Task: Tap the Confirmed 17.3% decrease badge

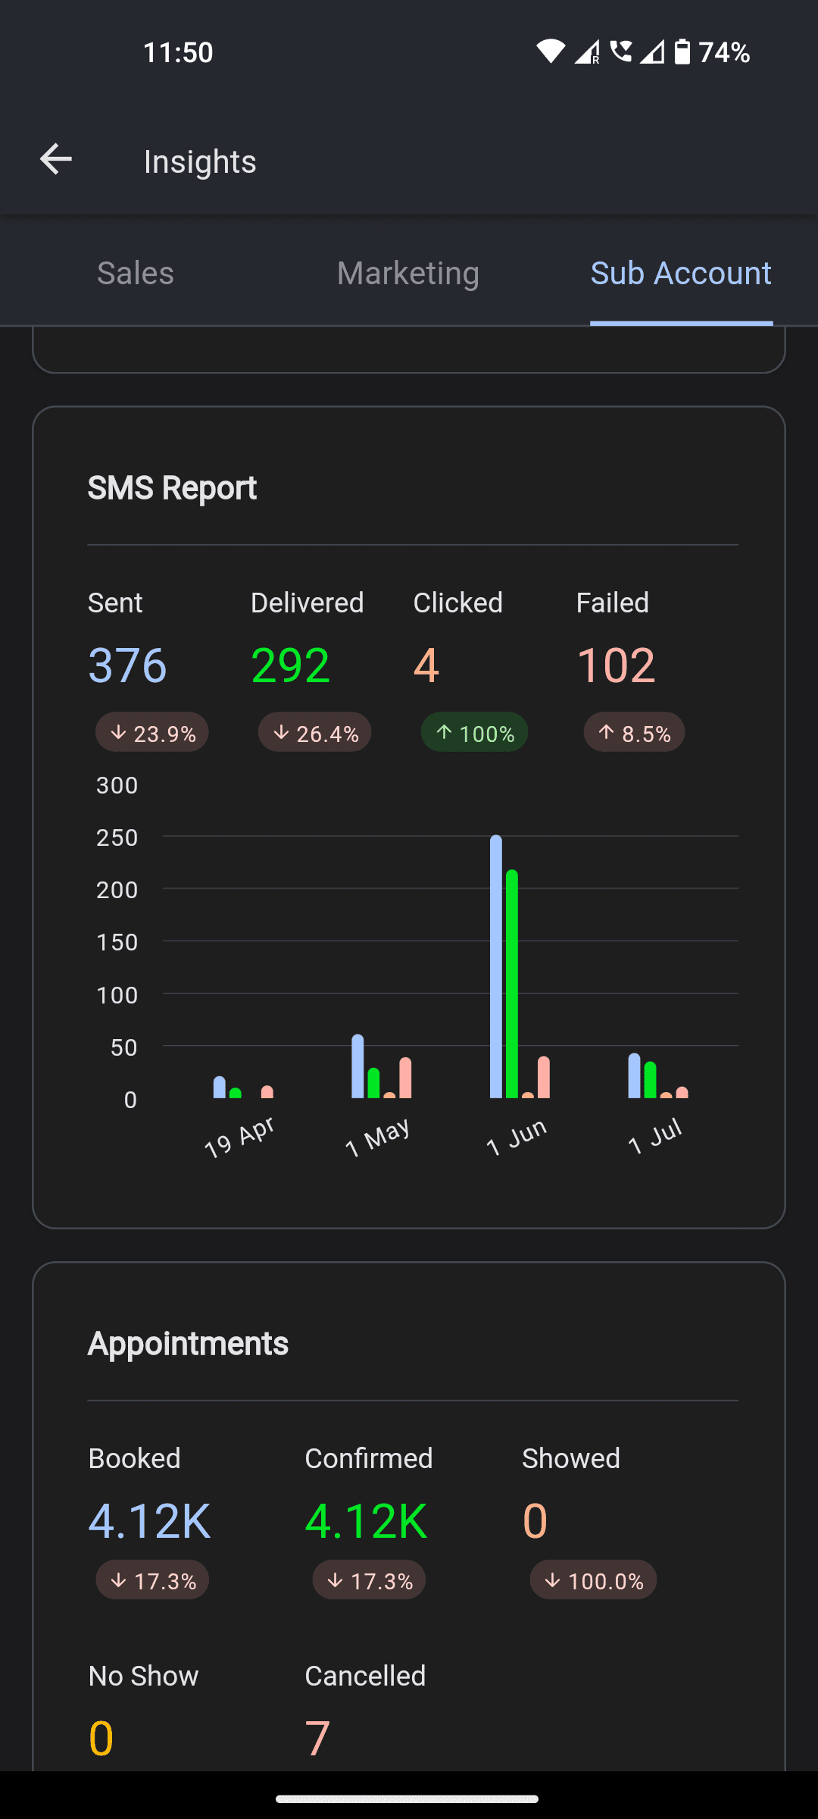Action: [369, 1580]
